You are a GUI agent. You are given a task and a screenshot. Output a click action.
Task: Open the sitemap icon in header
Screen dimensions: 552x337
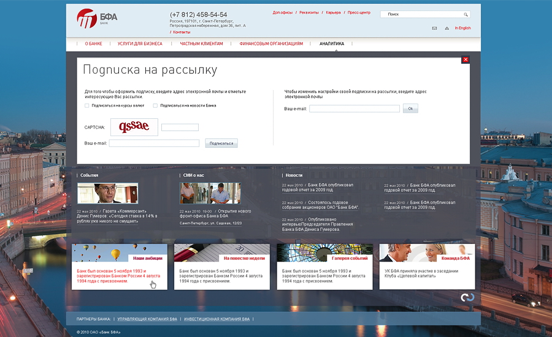click(447, 28)
